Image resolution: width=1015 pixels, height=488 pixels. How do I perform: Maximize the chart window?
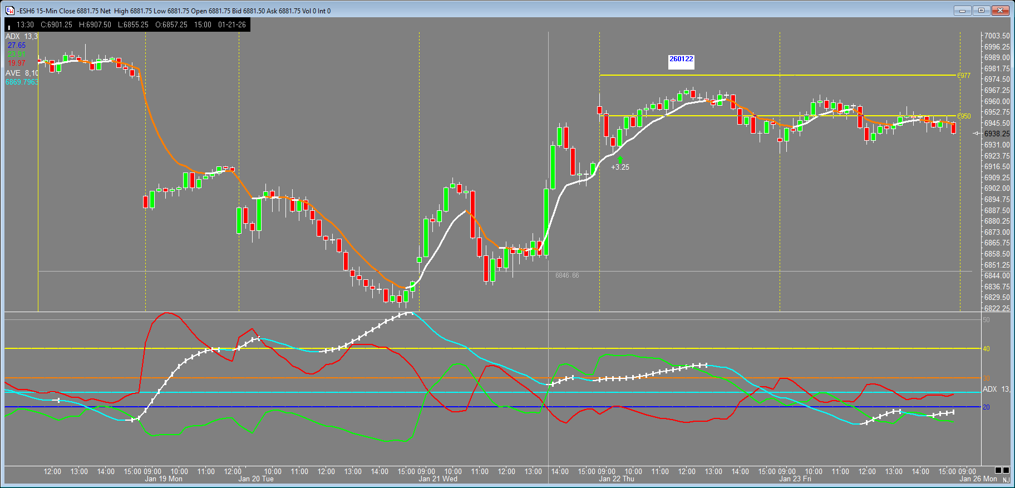point(981,10)
